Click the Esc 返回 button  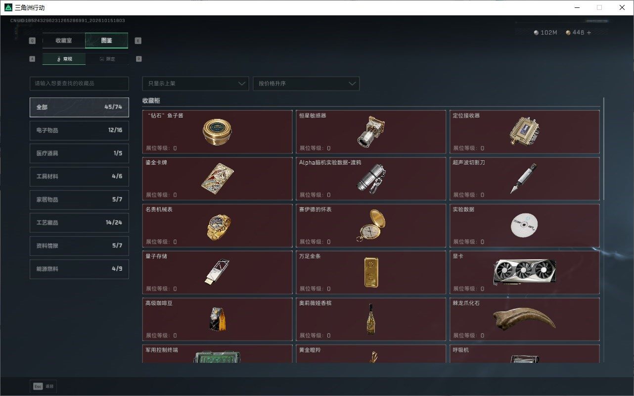(44, 386)
